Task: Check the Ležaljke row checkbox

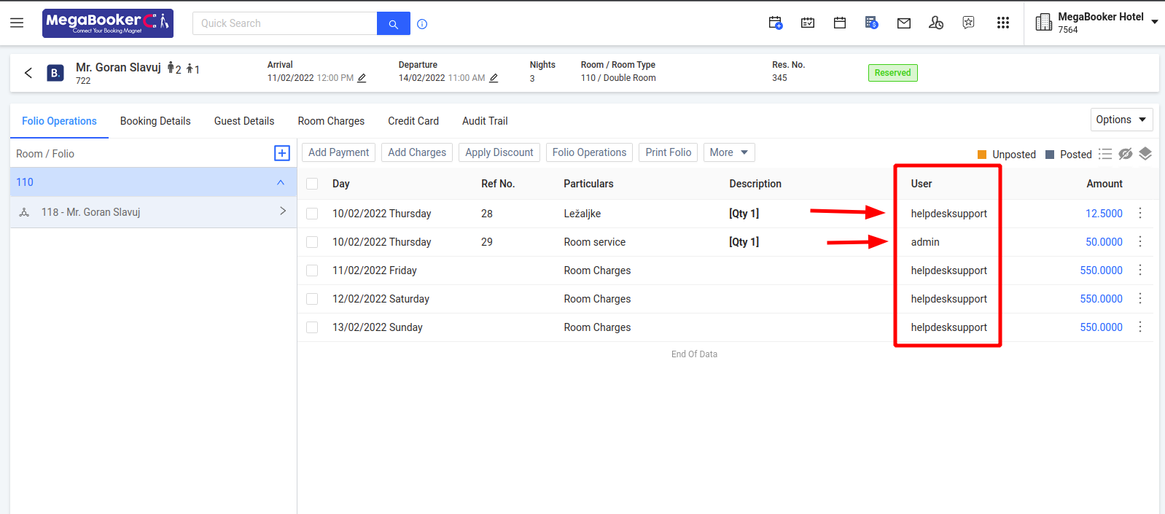Action: pyautogui.click(x=312, y=214)
